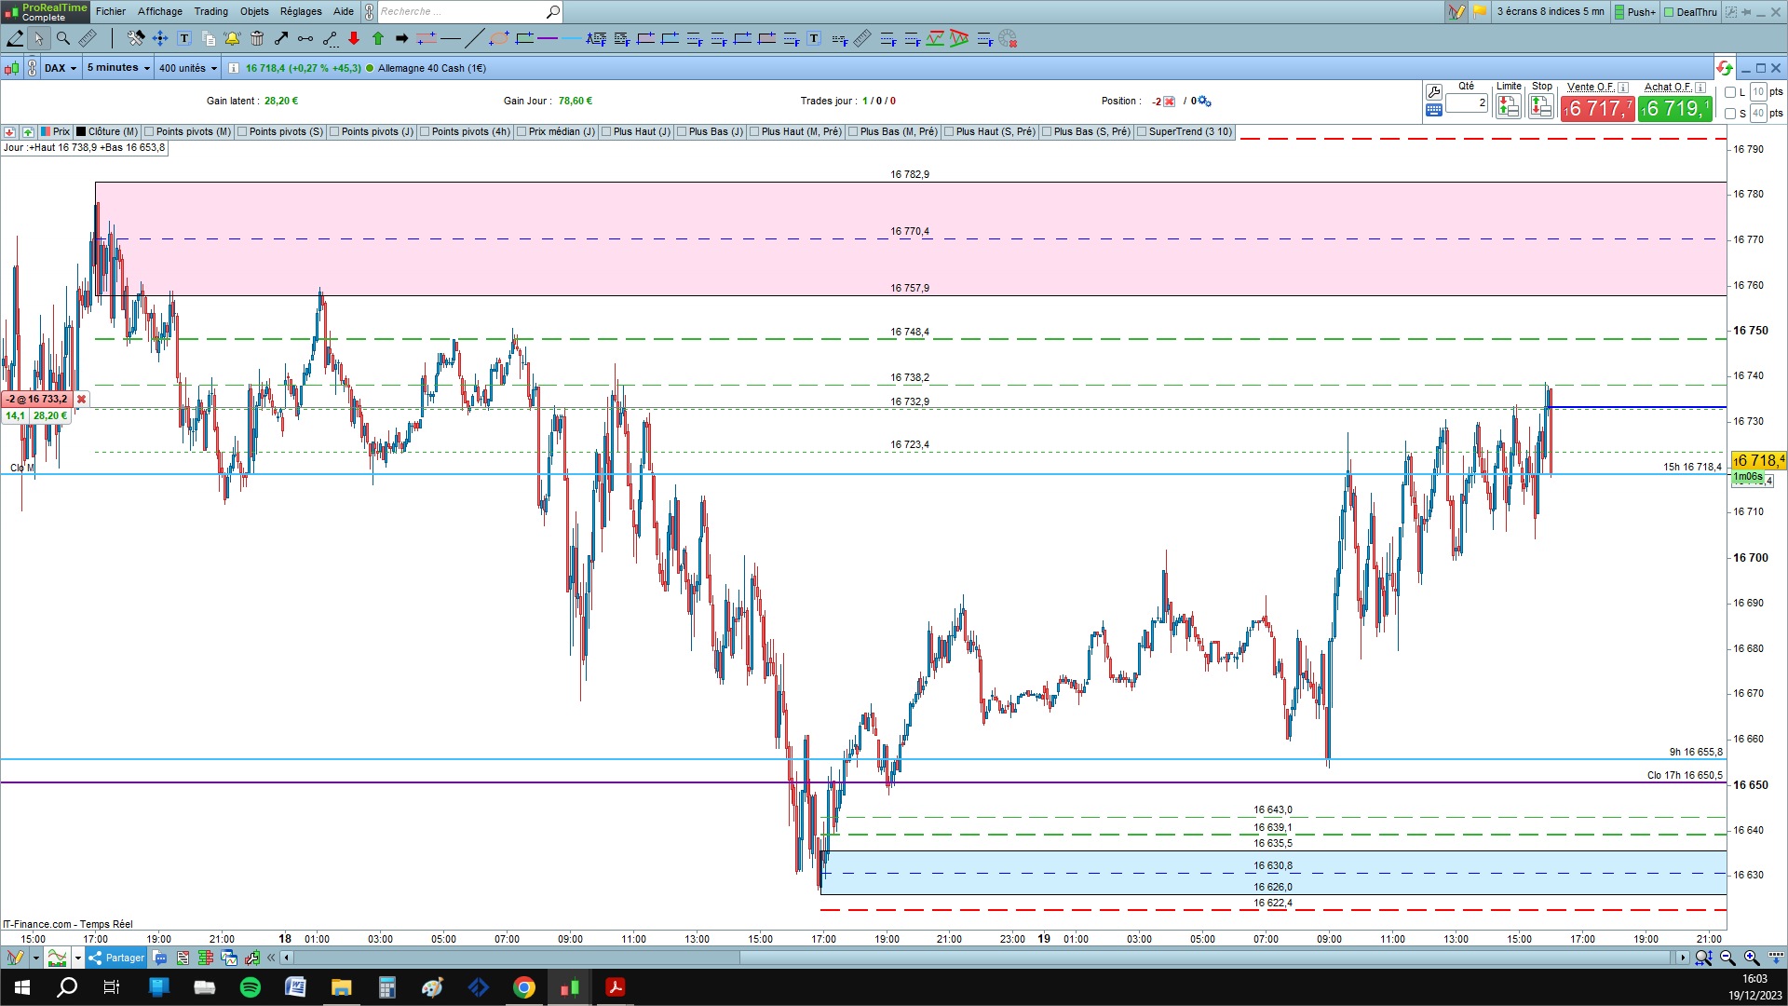The height and width of the screenshot is (1006, 1788).
Task: Click the trash bin delete-objects icon
Action: 257,38
